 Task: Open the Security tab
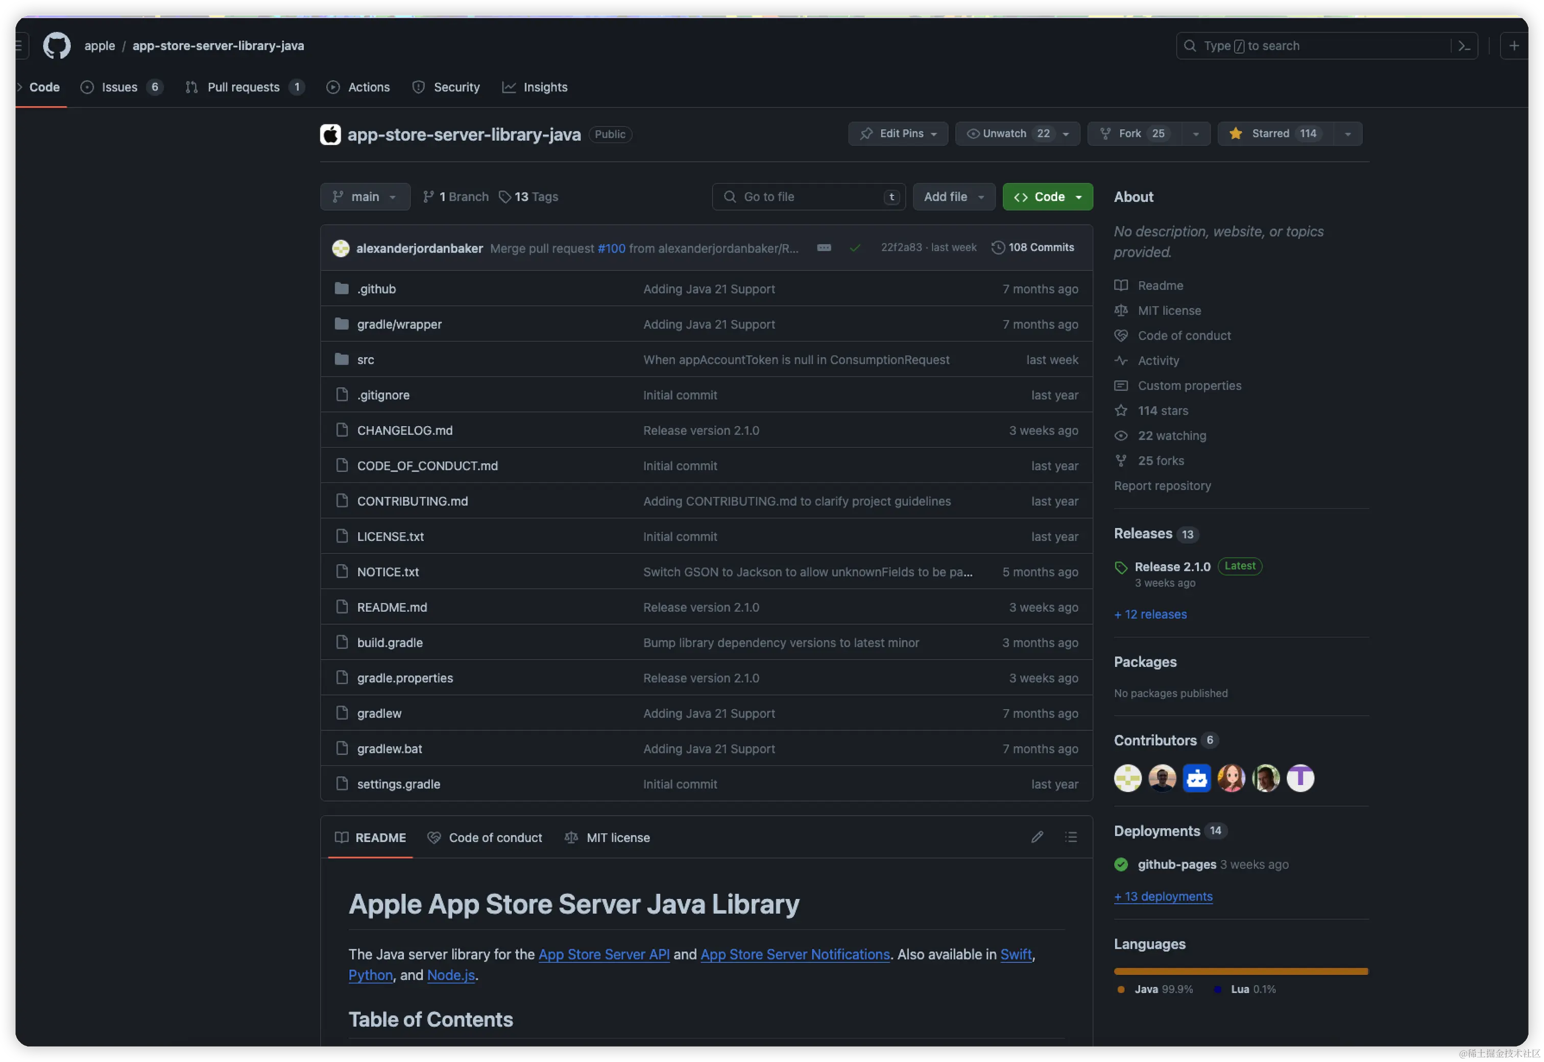446,87
